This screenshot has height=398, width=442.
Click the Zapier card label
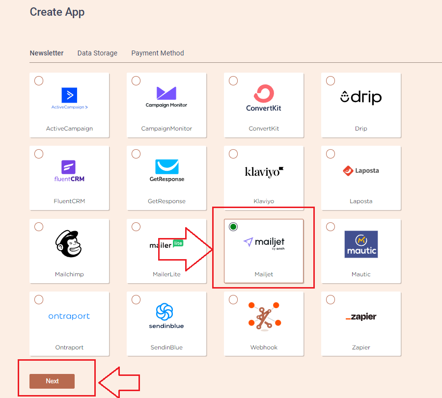point(361,347)
